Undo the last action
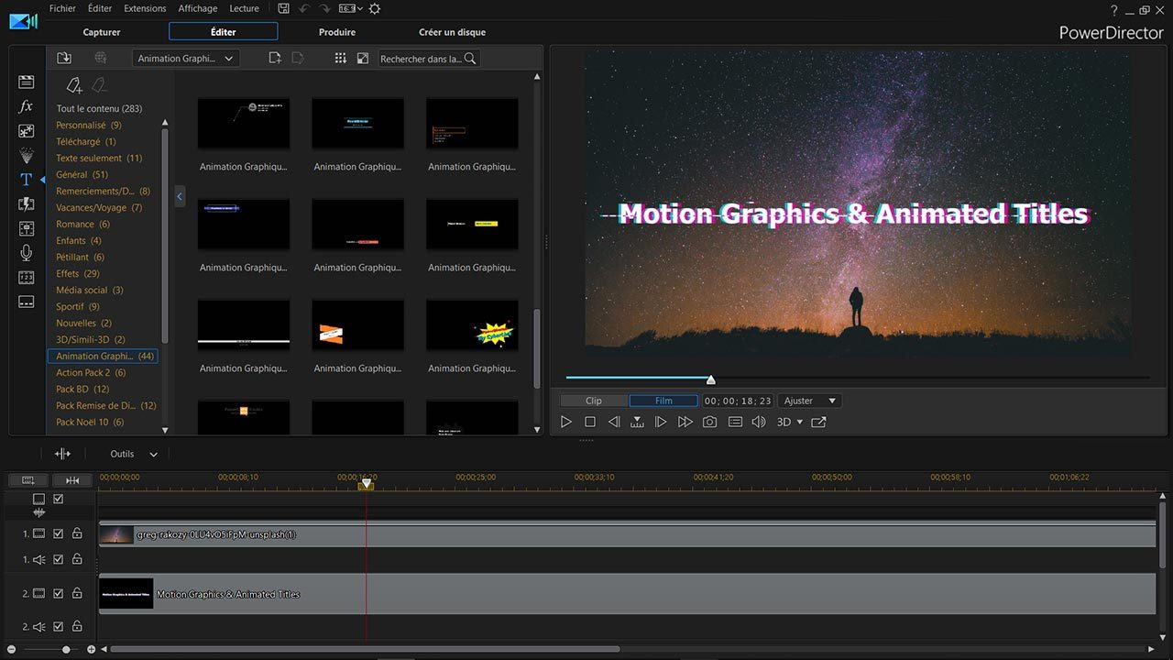This screenshot has height=660, width=1173. (x=305, y=8)
